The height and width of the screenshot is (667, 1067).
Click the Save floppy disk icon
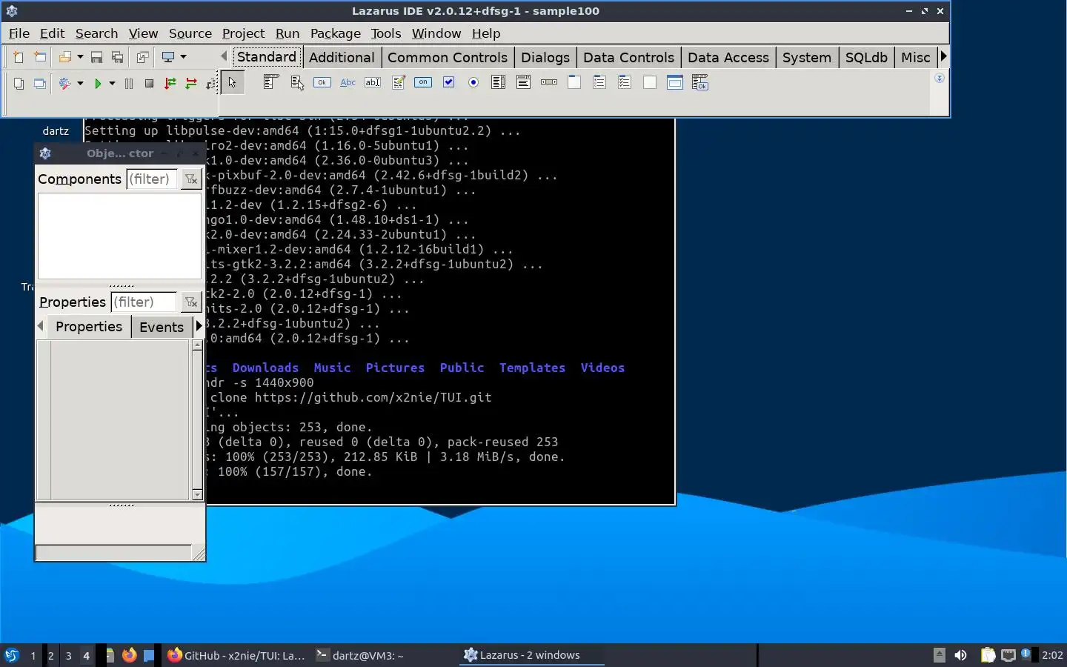[x=96, y=57]
